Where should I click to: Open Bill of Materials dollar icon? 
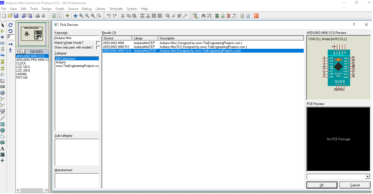click(242, 16)
